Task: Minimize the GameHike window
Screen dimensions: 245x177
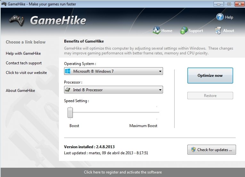Action: pos(218,4)
